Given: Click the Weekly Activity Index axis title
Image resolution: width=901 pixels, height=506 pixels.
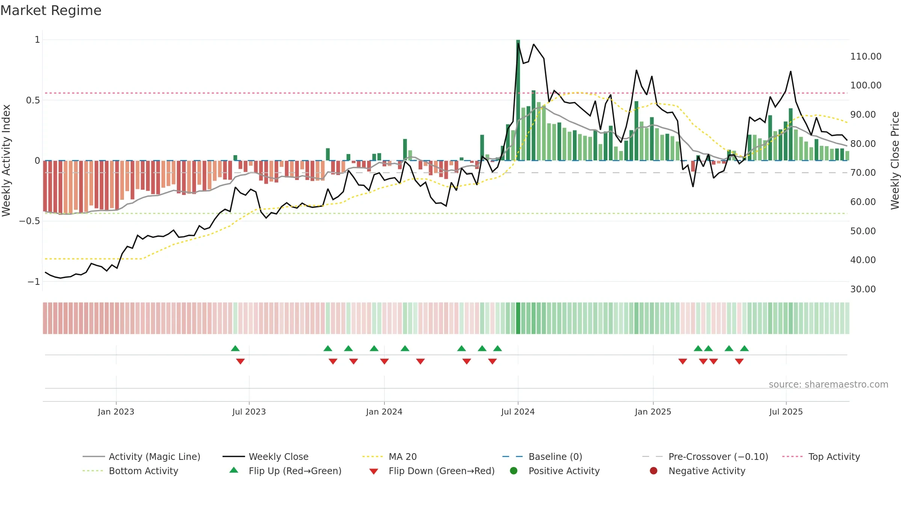Looking at the screenshot, I should (x=6, y=160).
